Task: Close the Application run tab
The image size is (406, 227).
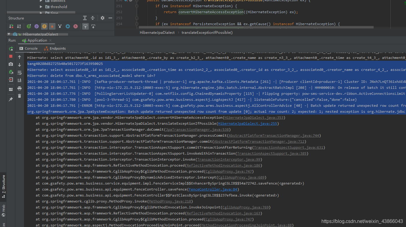Action: 50,40
